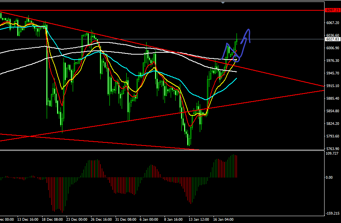Click the 5854.80 price scale value

coord(333,111)
